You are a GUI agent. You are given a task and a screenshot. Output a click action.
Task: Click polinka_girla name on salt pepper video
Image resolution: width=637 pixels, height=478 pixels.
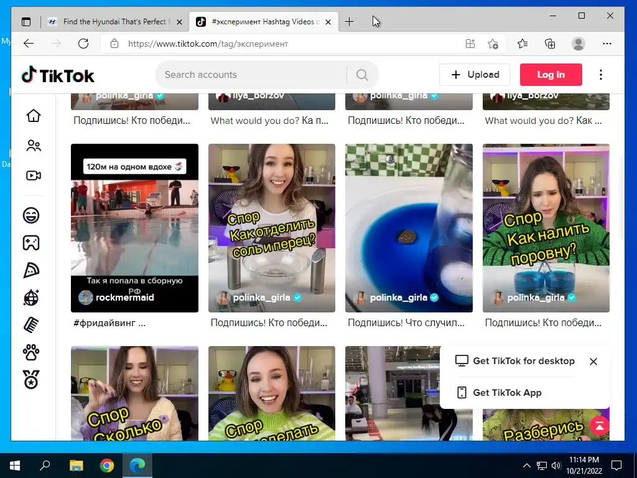pyautogui.click(x=262, y=298)
